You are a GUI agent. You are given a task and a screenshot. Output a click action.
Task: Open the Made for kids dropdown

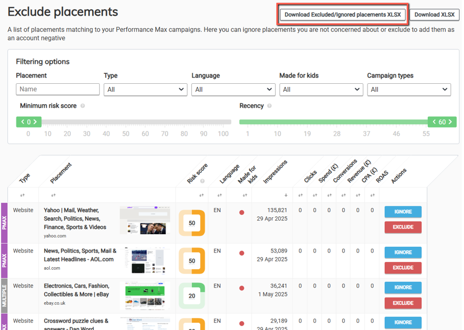tap(321, 90)
